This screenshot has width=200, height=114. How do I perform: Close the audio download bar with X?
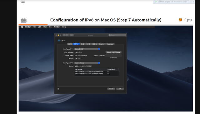click(193, 2)
